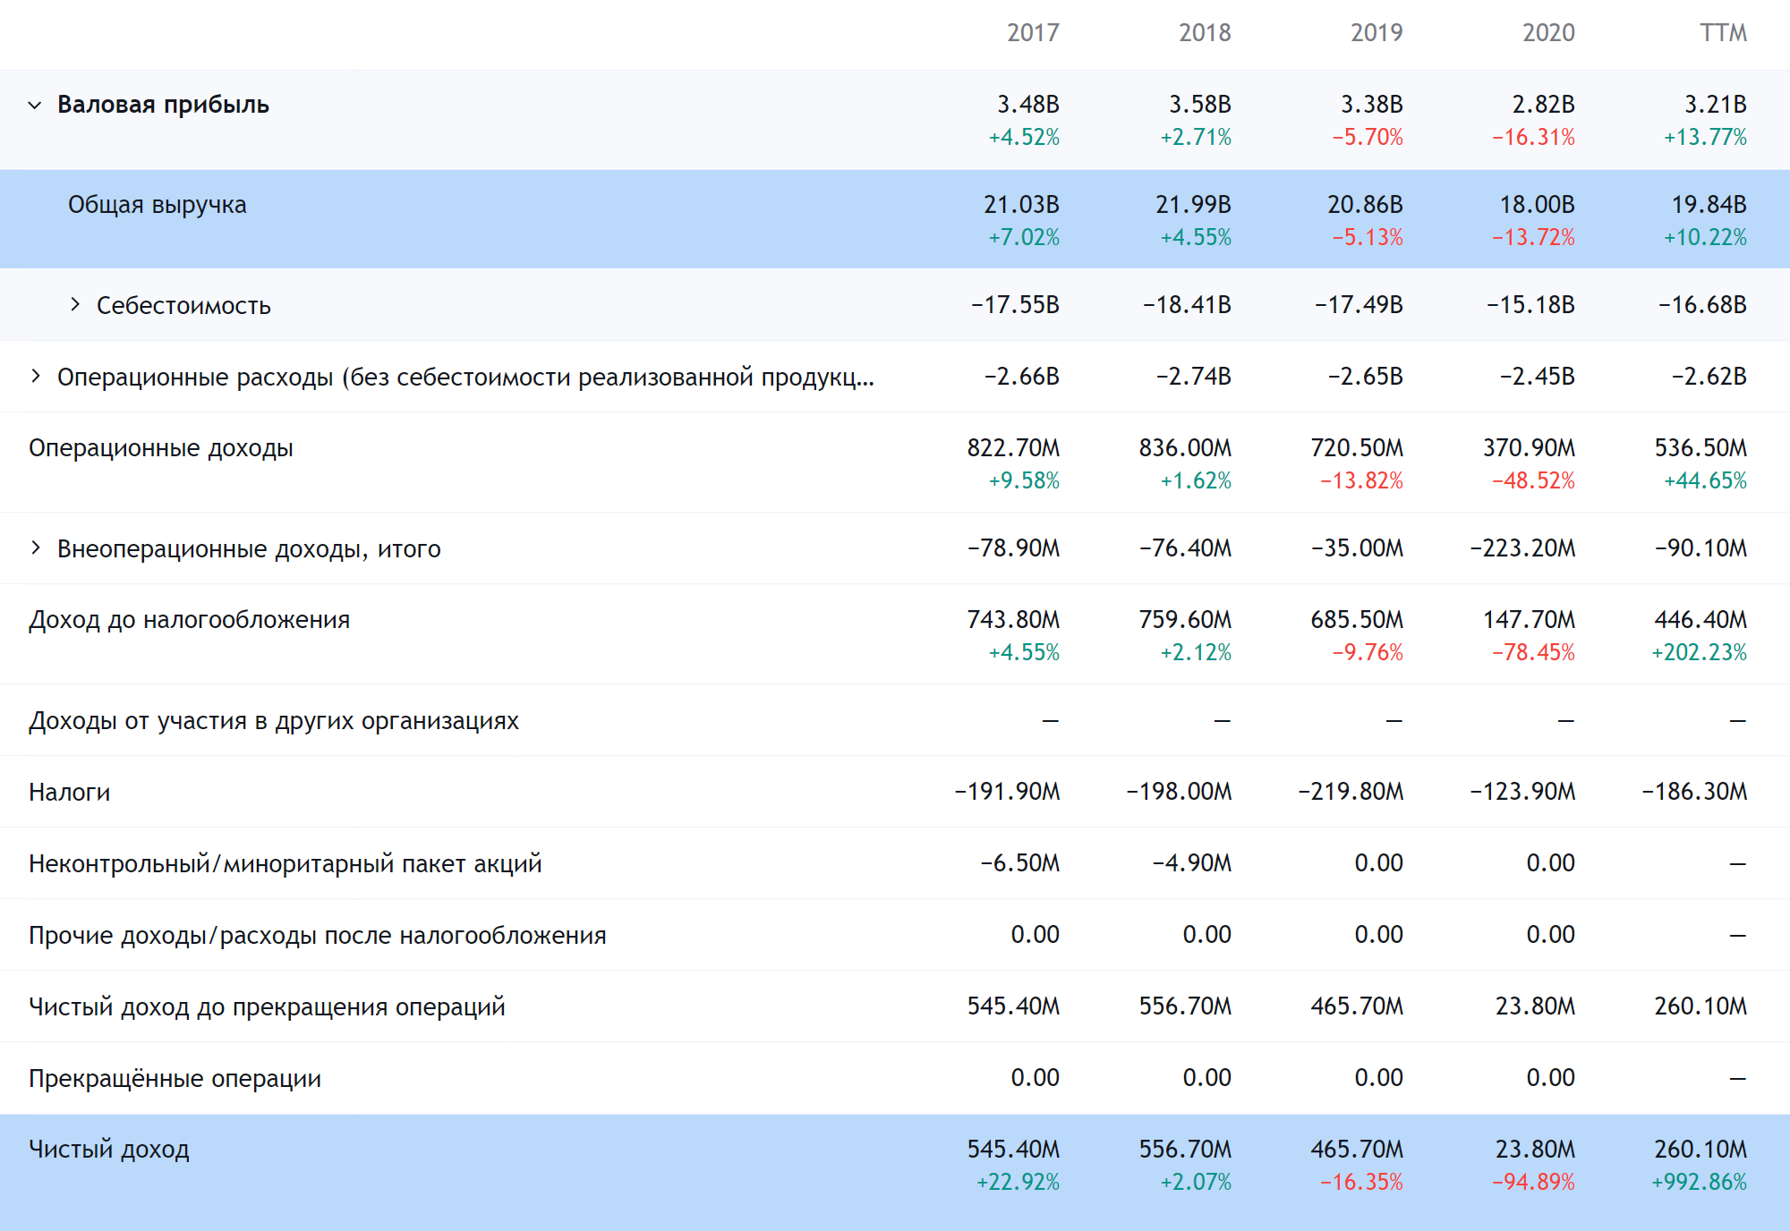Click gross profit value 3.48B
This screenshot has height=1231, width=1790.
tap(1028, 105)
